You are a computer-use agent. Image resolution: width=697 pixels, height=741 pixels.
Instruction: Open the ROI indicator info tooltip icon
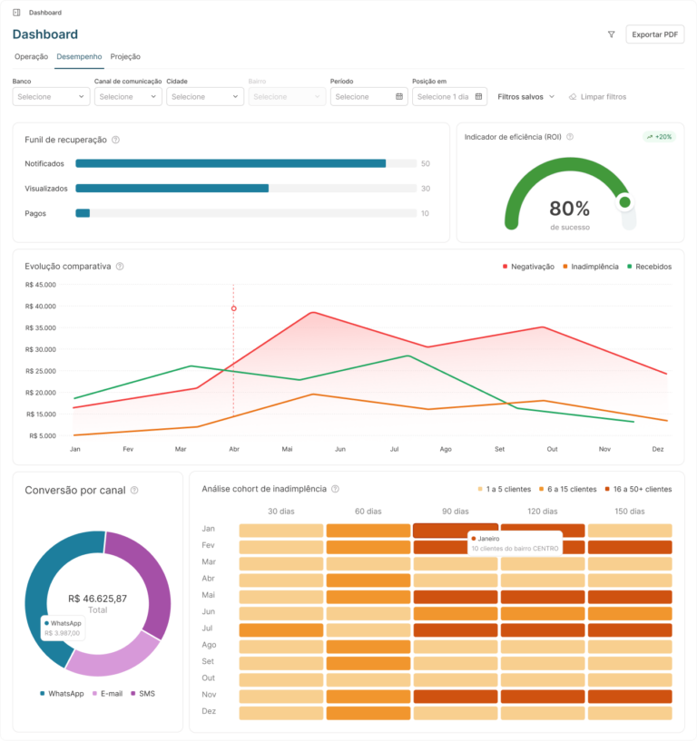point(570,137)
